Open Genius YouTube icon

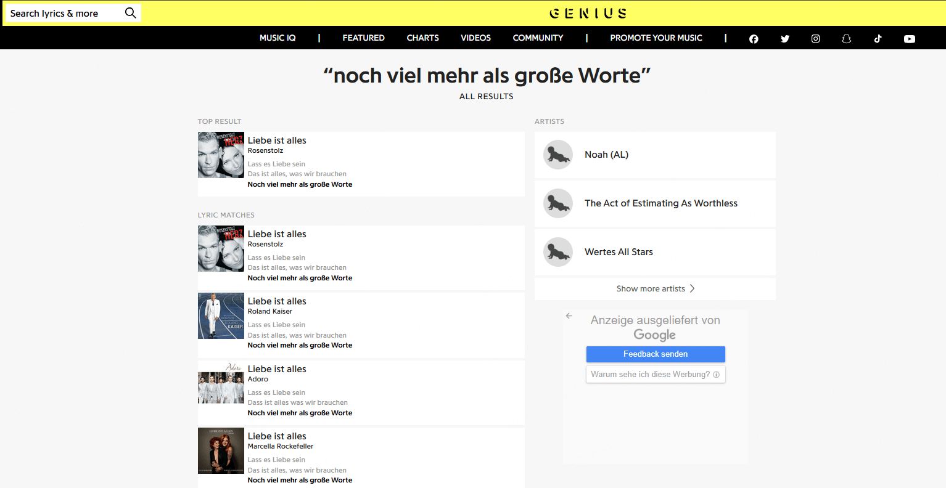910,39
